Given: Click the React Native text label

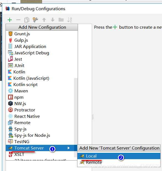Looking at the screenshot, I should click(27, 116).
